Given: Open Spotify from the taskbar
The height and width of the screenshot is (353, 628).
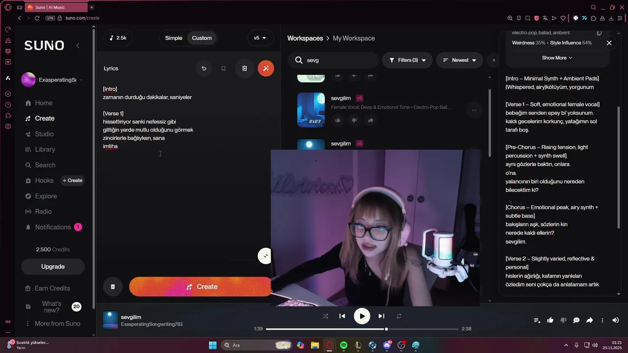Looking at the screenshot, I should pyautogui.click(x=343, y=345).
